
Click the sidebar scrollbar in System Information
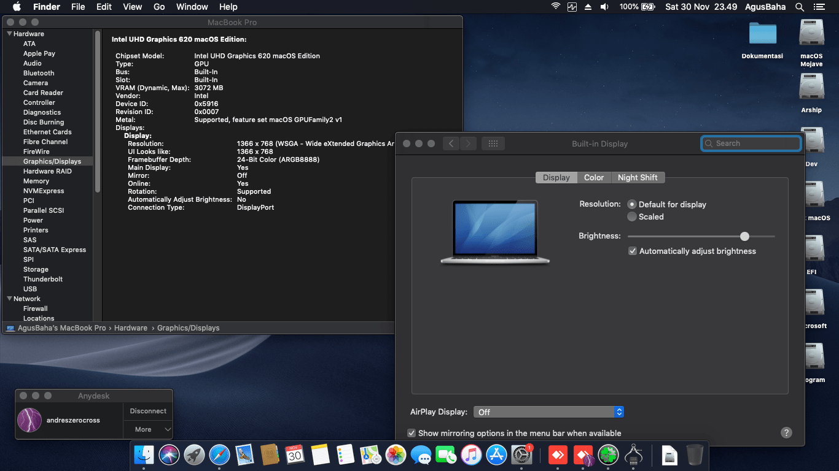(x=97, y=110)
